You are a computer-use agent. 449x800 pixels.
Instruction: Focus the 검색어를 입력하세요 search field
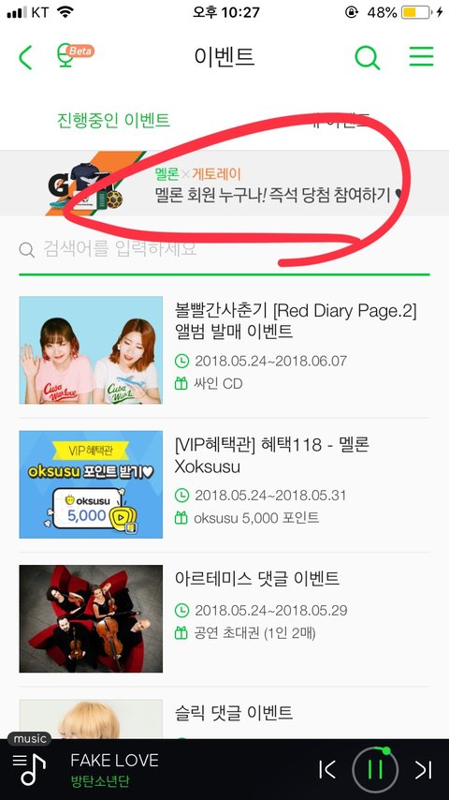pos(224,249)
